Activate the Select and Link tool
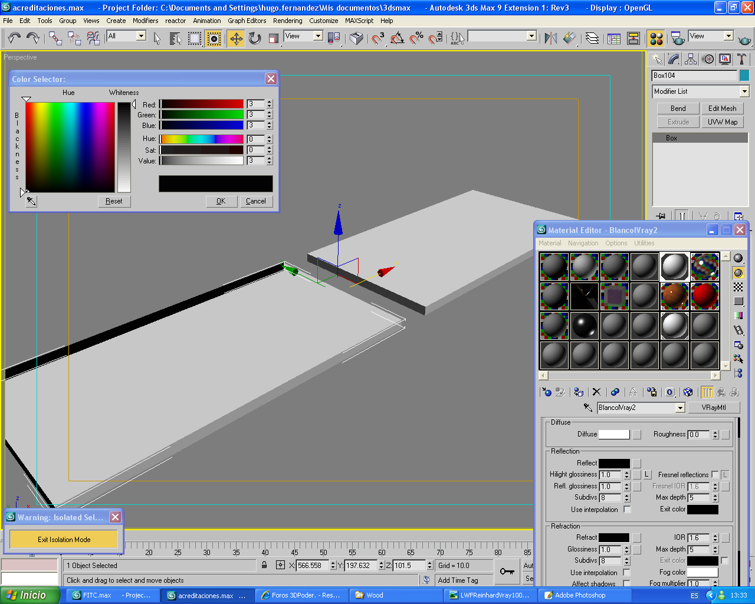Image resolution: width=755 pixels, height=604 pixels. (x=55, y=38)
